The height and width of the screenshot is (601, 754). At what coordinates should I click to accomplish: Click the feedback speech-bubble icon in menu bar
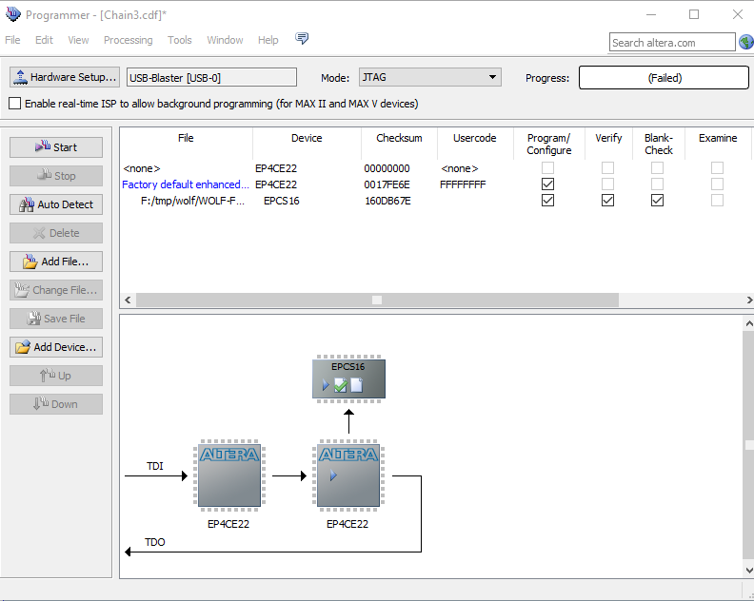302,38
